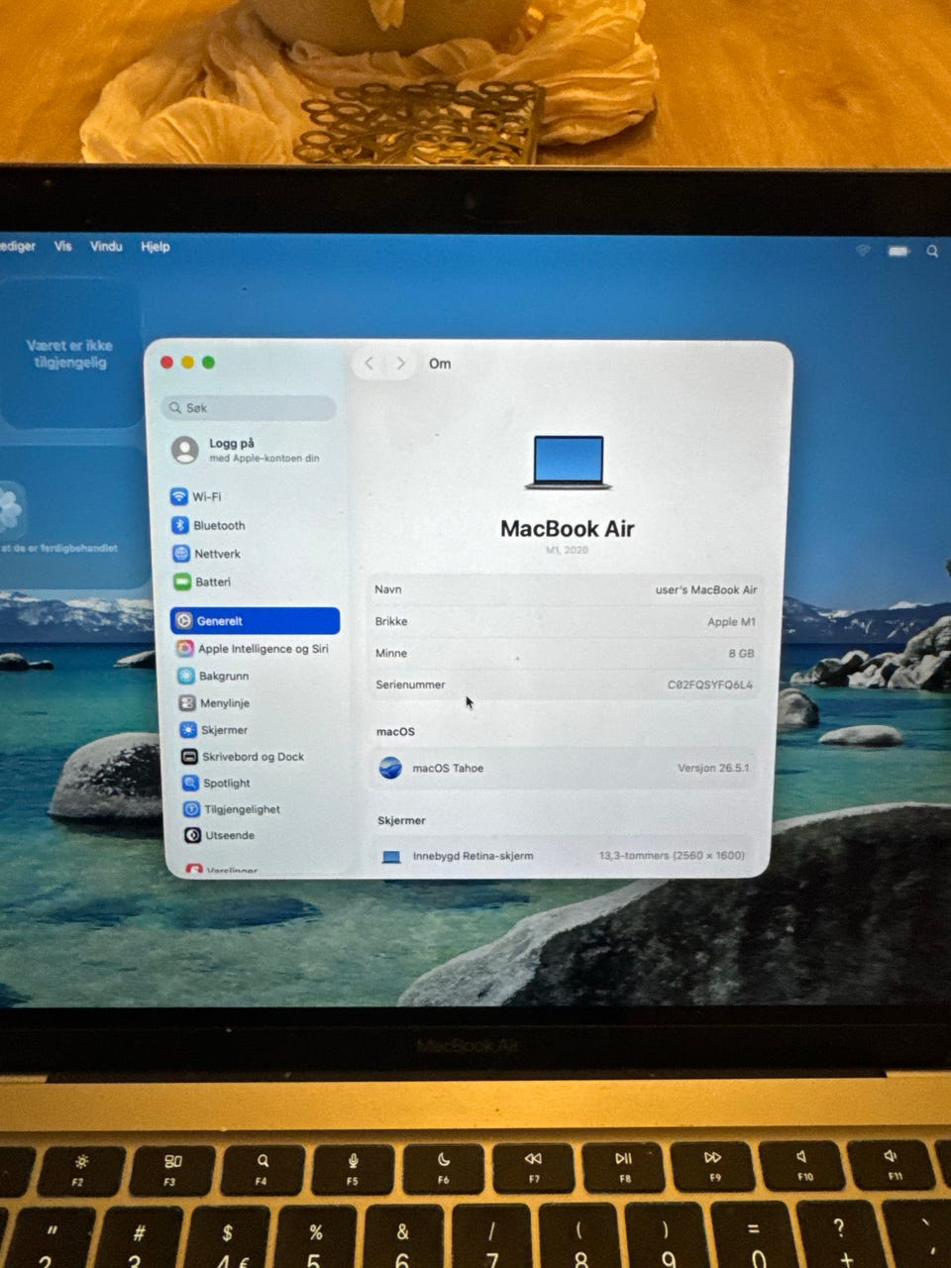Go back with the left chevron
The width and height of the screenshot is (951, 1268).
[x=370, y=364]
